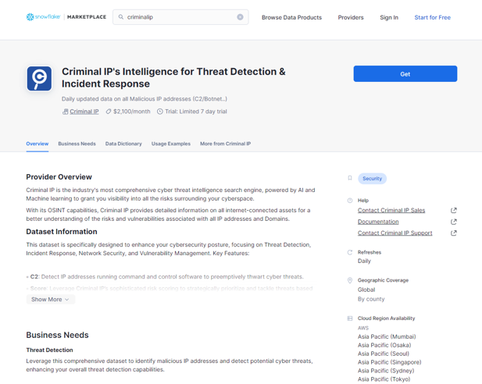Open external link icon for Documentation
Viewport: 482px width, 384px height.
pyautogui.click(x=453, y=222)
